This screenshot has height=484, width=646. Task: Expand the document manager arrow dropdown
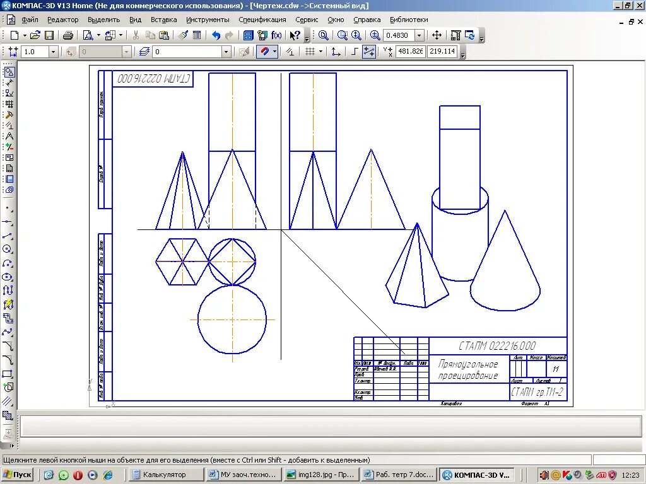click(x=120, y=35)
